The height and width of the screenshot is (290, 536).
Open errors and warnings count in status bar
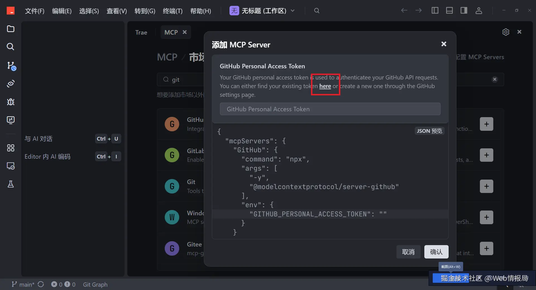click(x=63, y=284)
